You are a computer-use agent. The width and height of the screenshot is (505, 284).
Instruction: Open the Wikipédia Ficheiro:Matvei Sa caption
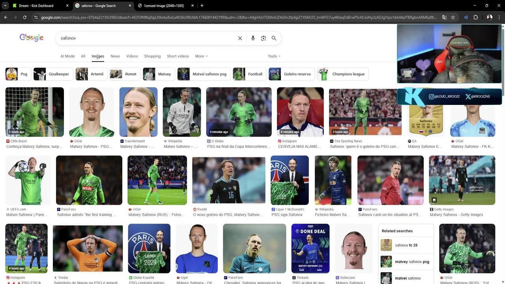[x=333, y=215]
